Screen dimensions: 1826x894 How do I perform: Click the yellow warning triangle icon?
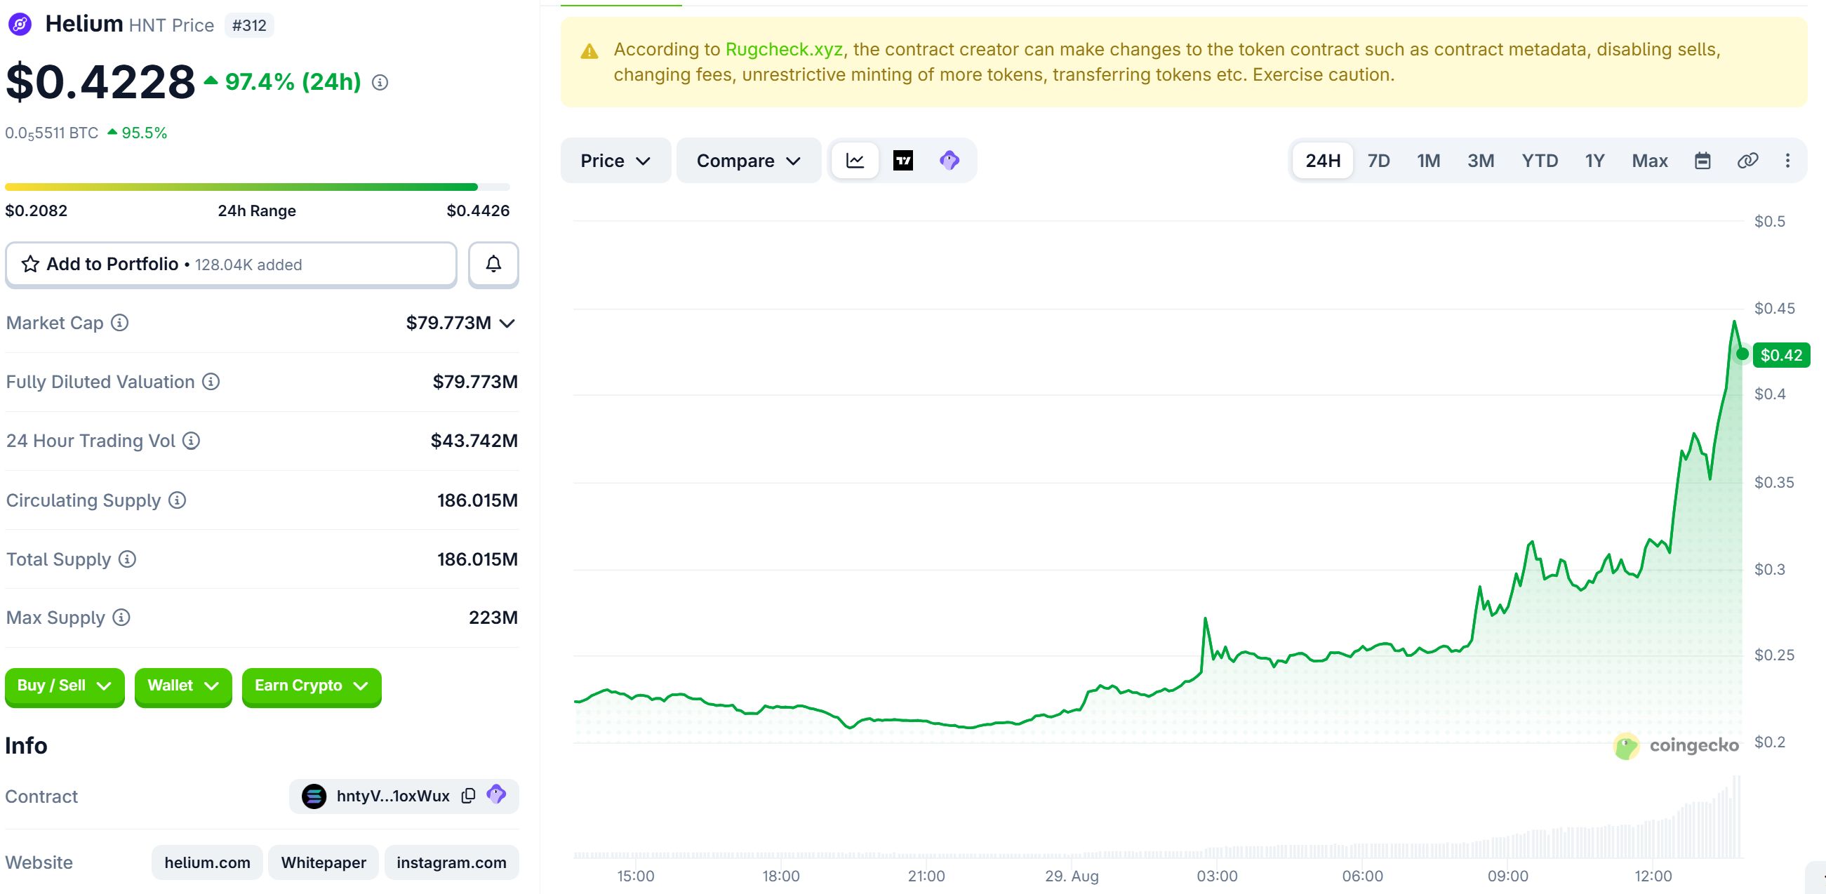pyautogui.click(x=589, y=51)
